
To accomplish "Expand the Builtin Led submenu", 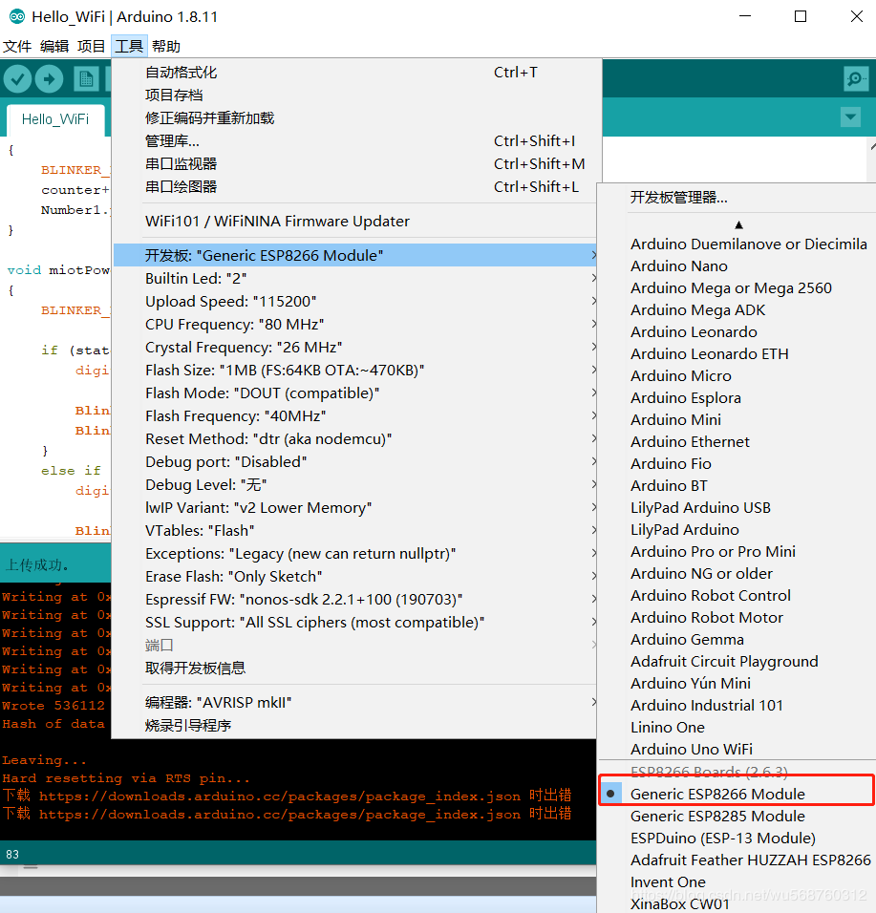I will pyautogui.click(x=354, y=278).
